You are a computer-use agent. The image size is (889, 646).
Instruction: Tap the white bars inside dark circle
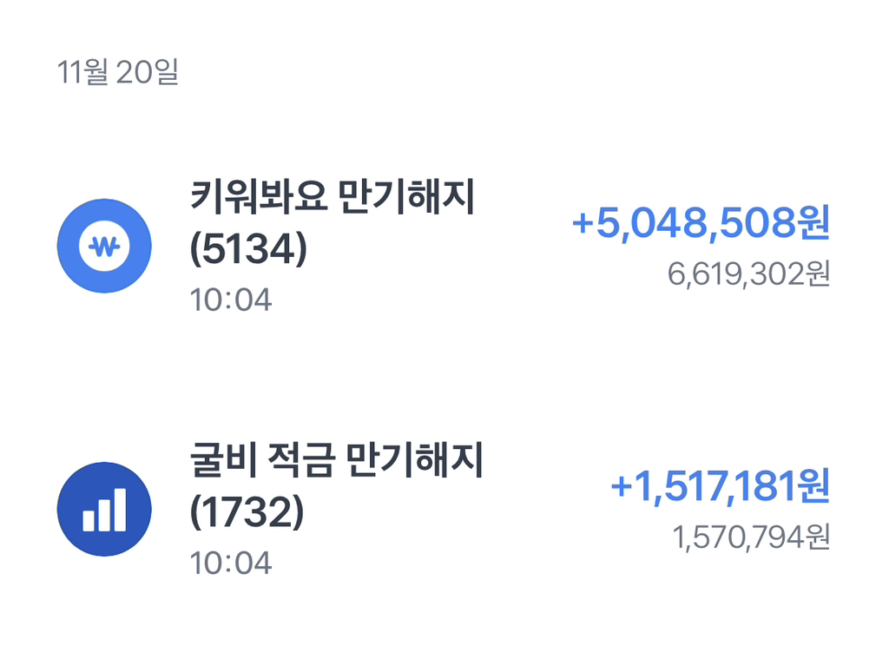[x=104, y=510]
